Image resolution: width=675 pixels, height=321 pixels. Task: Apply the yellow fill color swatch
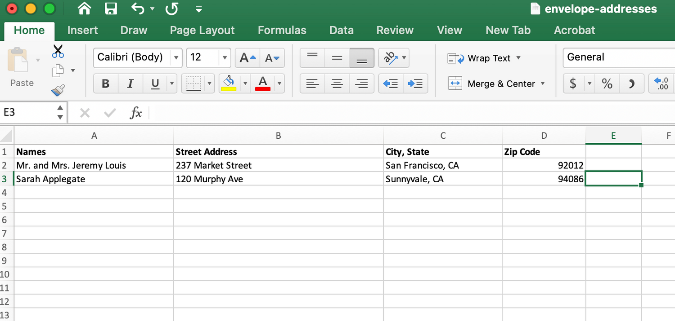[x=229, y=84]
